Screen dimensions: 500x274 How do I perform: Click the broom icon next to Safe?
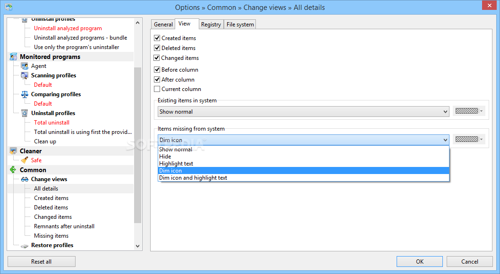[x=25, y=160]
